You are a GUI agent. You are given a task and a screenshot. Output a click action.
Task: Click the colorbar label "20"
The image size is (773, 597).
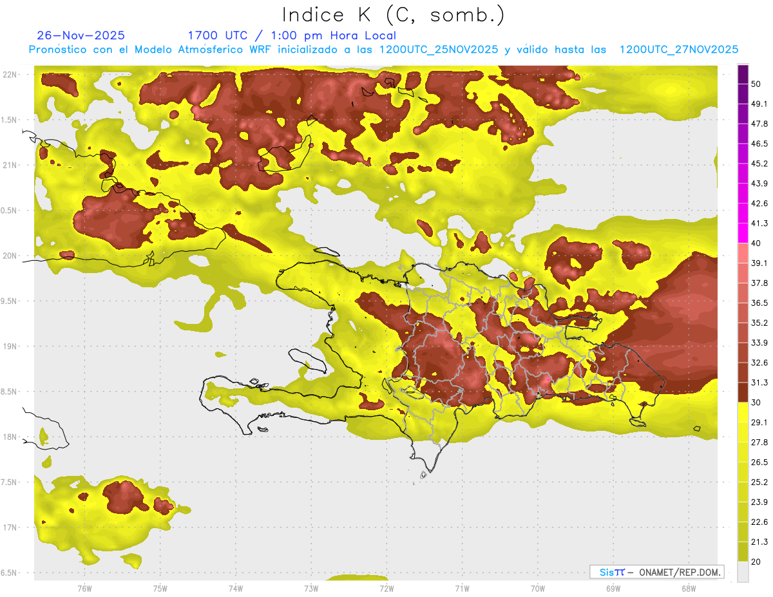pos(757,562)
